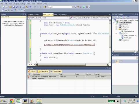The width and height of the screenshot is (139, 104).
Task: Click the battery indicator in system tray
Action: click(111, 101)
